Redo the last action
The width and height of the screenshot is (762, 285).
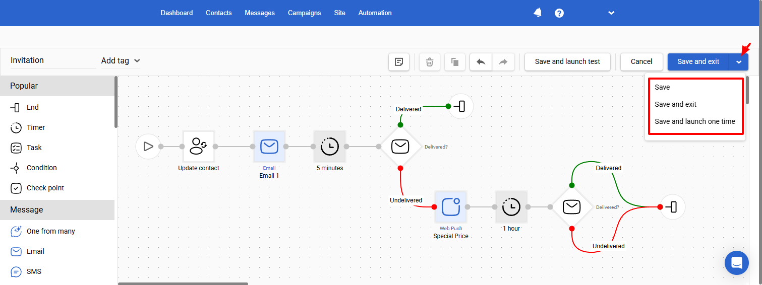(503, 62)
